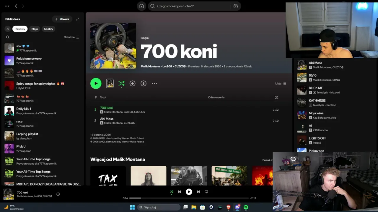
Task: Search within the library using the magnifier
Action: point(8,37)
